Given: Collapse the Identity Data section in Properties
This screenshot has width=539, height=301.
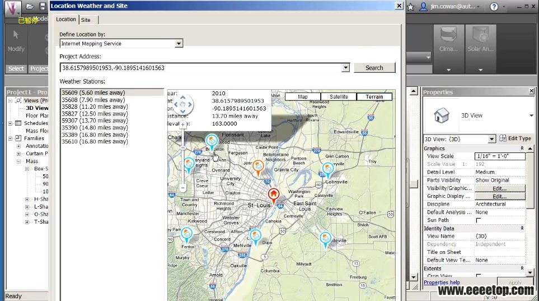Looking at the screenshot, I should 522,228.
